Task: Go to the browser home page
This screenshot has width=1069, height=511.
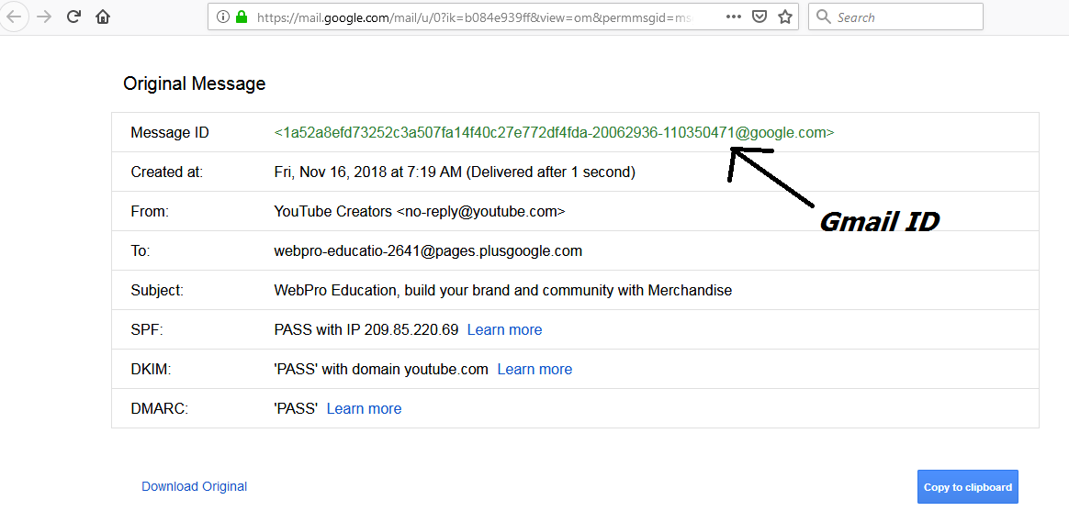Action: 103,17
